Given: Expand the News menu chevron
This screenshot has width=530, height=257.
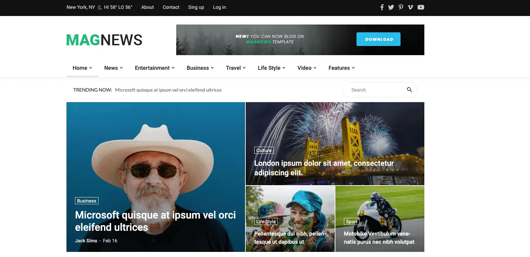Looking at the screenshot, I should pos(121,68).
